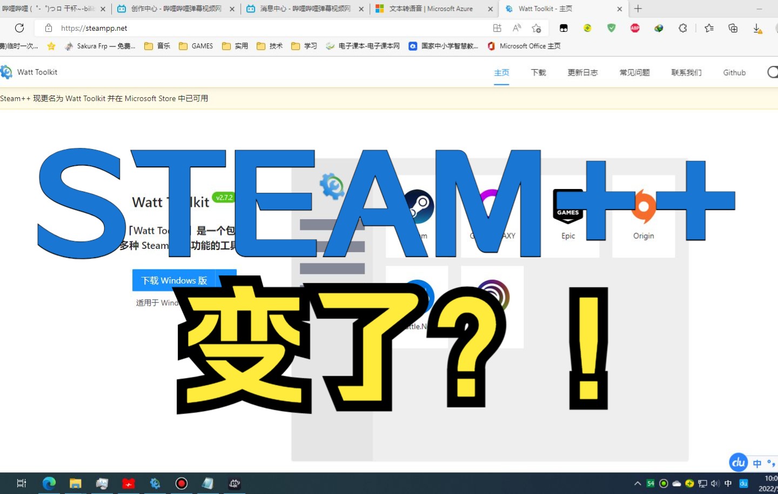778x494 pixels.
Task: Click the volume icon in system tray
Action: 715,483
